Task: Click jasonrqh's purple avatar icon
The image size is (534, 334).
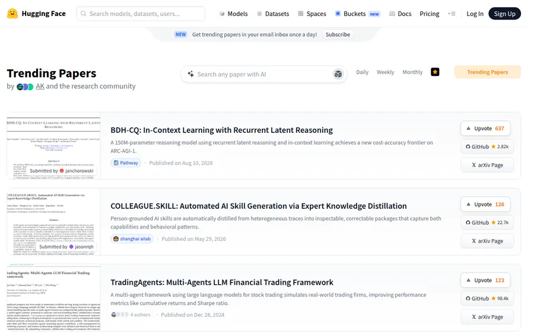Action: tap(71, 247)
